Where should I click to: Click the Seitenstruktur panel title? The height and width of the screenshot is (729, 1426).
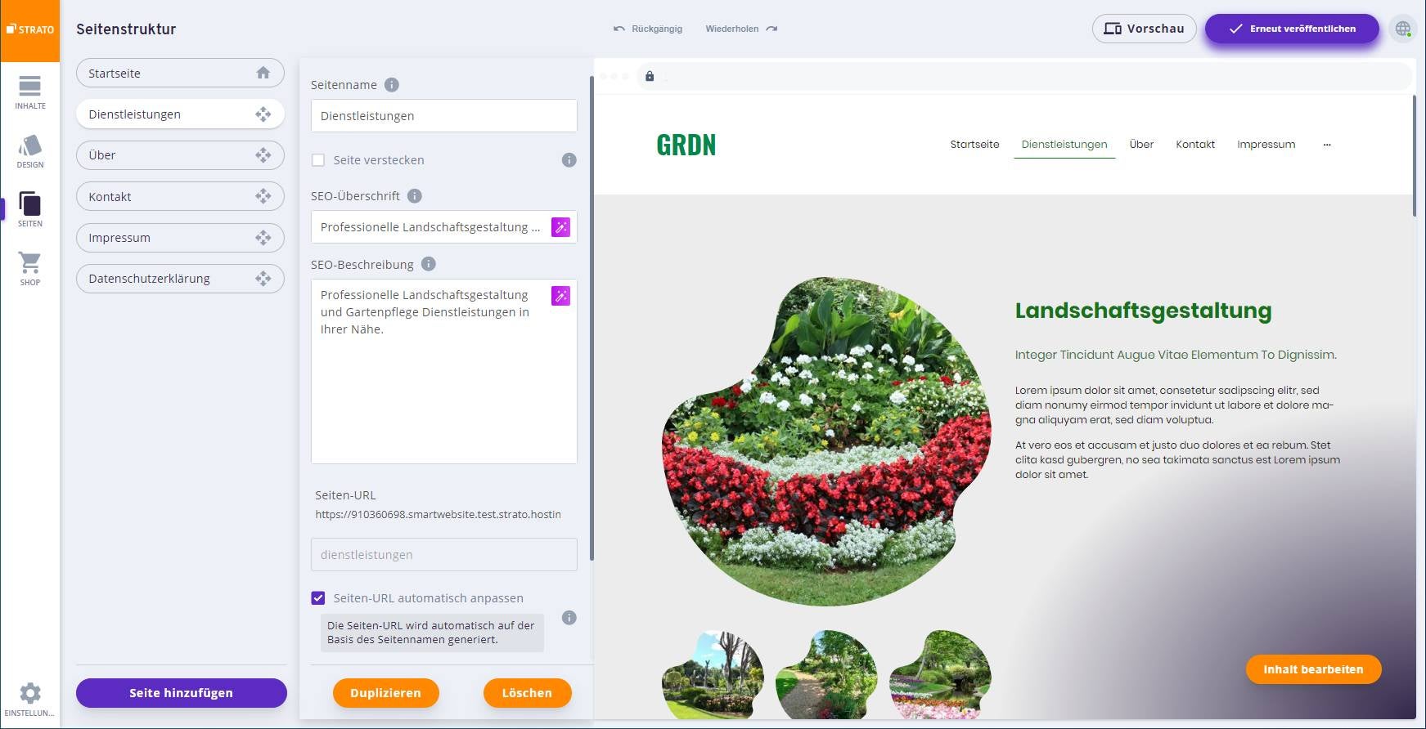(126, 29)
